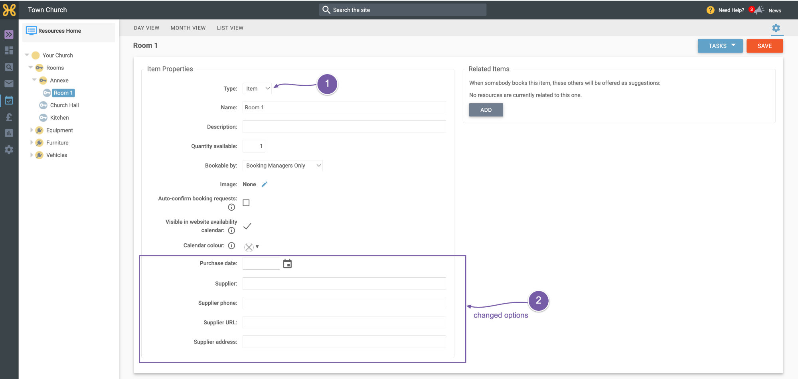Screen dimensions: 798x379
Task: Switch to List View tab
Action: tap(230, 28)
